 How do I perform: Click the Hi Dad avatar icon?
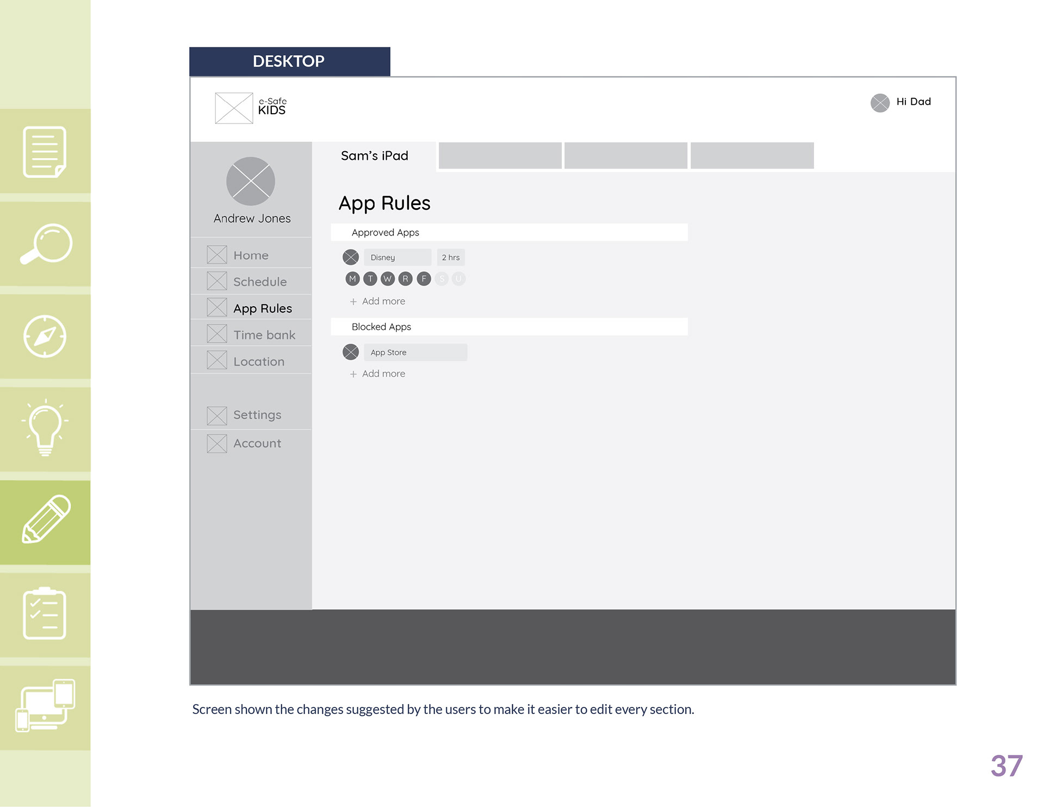tap(879, 102)
